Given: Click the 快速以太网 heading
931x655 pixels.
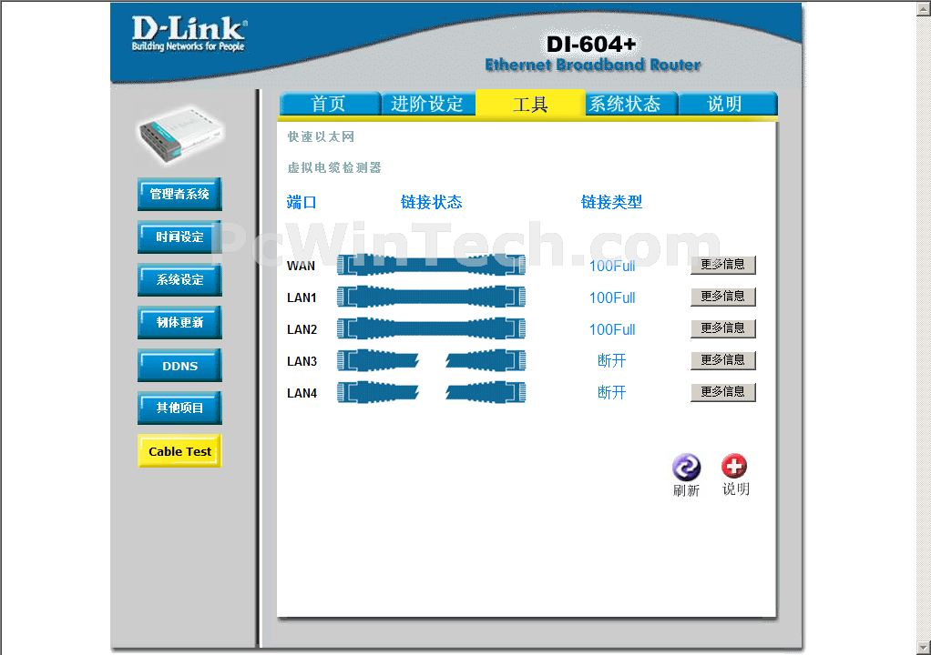Looking at the screenshot, I should pos(321,137).
